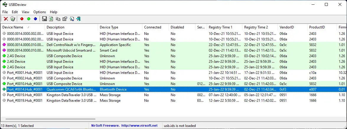
Task: Select the Dell ControlVault device row
Action: coord(71,45)
